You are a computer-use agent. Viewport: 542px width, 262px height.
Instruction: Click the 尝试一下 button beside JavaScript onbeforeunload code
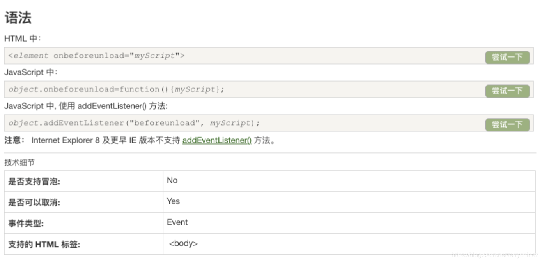coord(507,91)
